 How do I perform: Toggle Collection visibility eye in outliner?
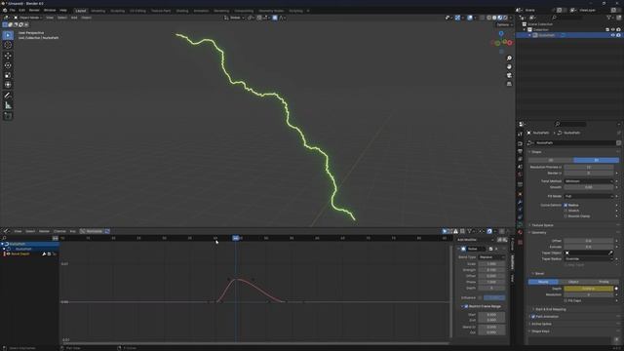pos(613,29)
